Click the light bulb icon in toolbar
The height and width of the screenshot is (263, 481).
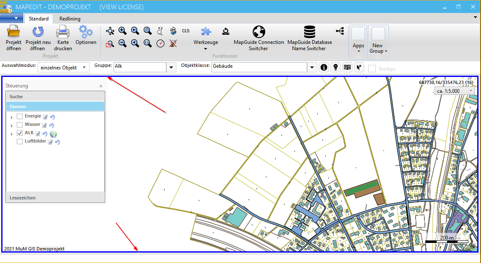click(x=335, y=67)
